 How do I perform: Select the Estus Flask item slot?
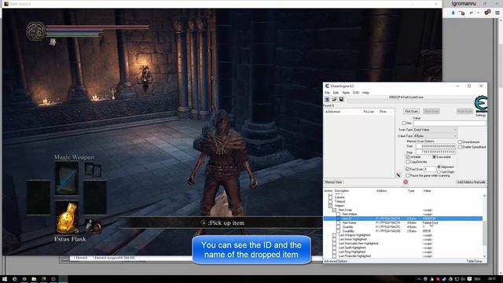[67, 218]
